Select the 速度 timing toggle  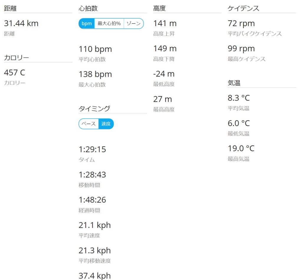coord(106,124)
